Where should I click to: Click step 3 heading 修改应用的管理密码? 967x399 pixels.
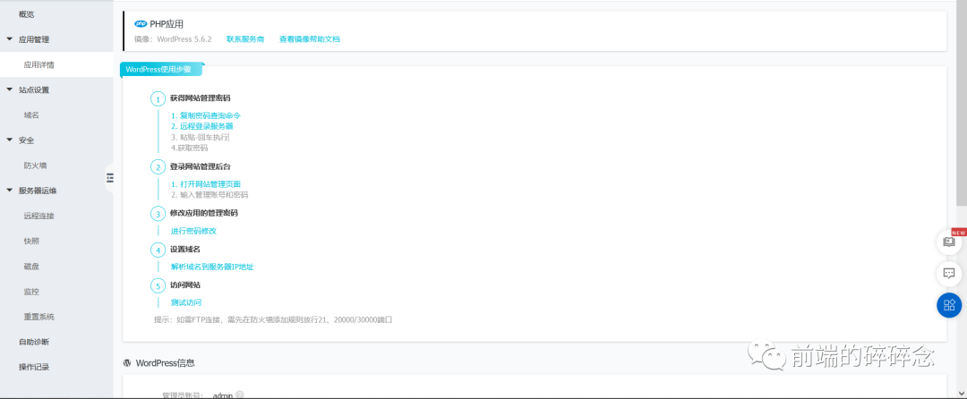[204, 213]
